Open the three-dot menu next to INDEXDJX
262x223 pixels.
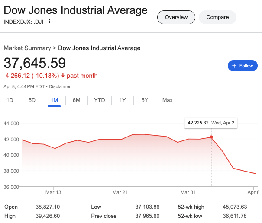click(49, 22)
